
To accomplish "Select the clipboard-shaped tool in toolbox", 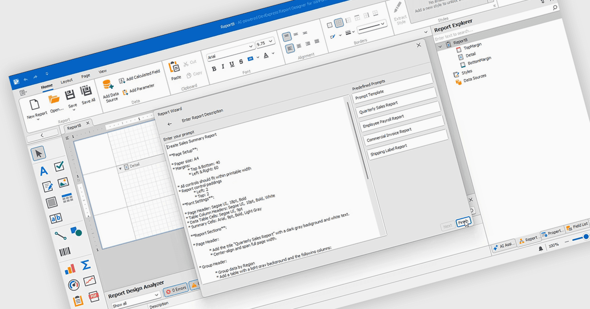I will [78, 301].
